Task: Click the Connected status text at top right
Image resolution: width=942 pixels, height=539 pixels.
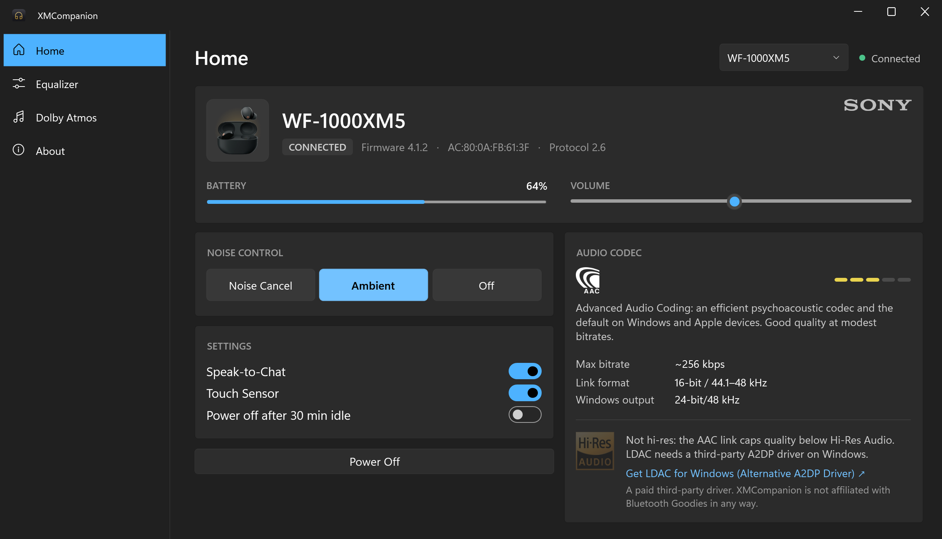Action: tap(895, 58)
